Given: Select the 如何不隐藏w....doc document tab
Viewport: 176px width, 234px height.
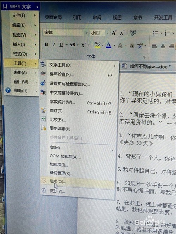Looking at the screenshot, I should (x=146, y=66).
